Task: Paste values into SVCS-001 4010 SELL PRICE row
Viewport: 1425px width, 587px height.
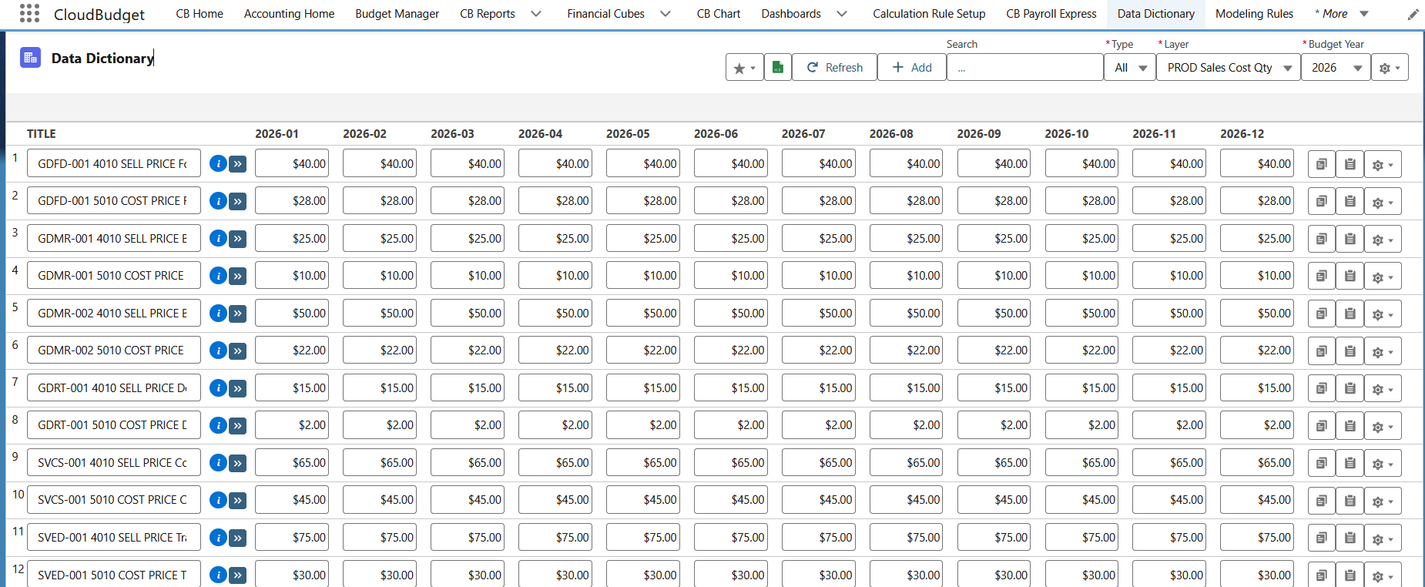Action: click(1350, 463)
